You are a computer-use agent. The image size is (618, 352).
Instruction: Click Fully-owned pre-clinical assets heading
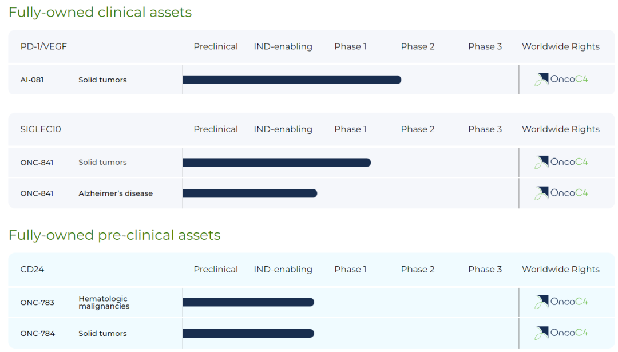point(114,235)
